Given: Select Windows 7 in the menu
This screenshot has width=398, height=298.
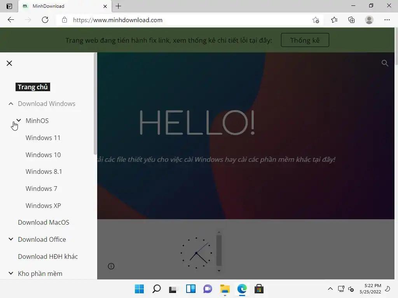Looking at the screenshot, I should pos(41,189).
